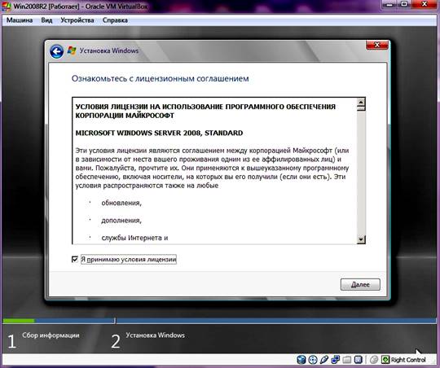The width and height of the screenshot is (440, 368).
Task: Click the Windows flag logo in setup title
Action: click(x=72, y=50)
